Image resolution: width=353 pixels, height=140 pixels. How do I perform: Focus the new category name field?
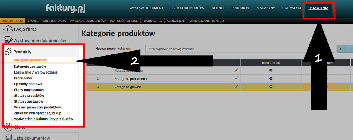[240, 49]
